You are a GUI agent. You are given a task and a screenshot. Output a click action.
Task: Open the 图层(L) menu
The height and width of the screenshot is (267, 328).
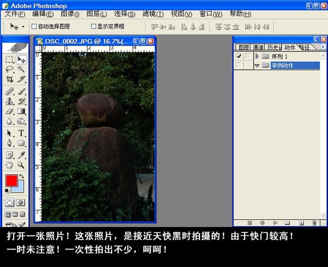(x=96, y=14)
